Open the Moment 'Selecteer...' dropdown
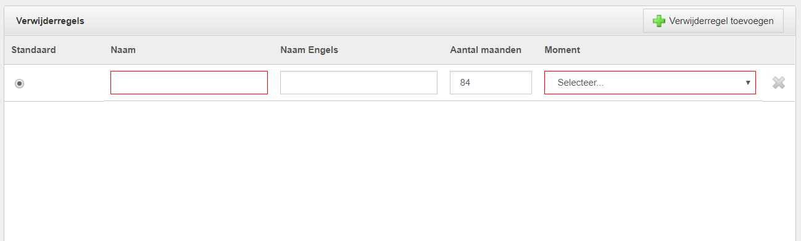 pos(650,83)
